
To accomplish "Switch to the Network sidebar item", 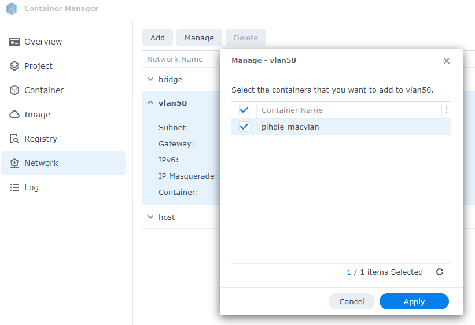I will (63, 163).
